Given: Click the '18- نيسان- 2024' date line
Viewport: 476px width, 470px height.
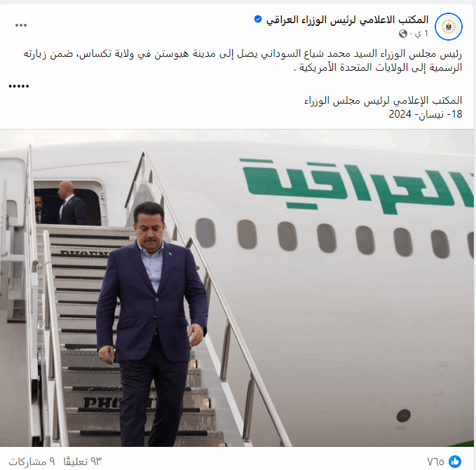Looking at the screenshot, I should tap(426, 114).
